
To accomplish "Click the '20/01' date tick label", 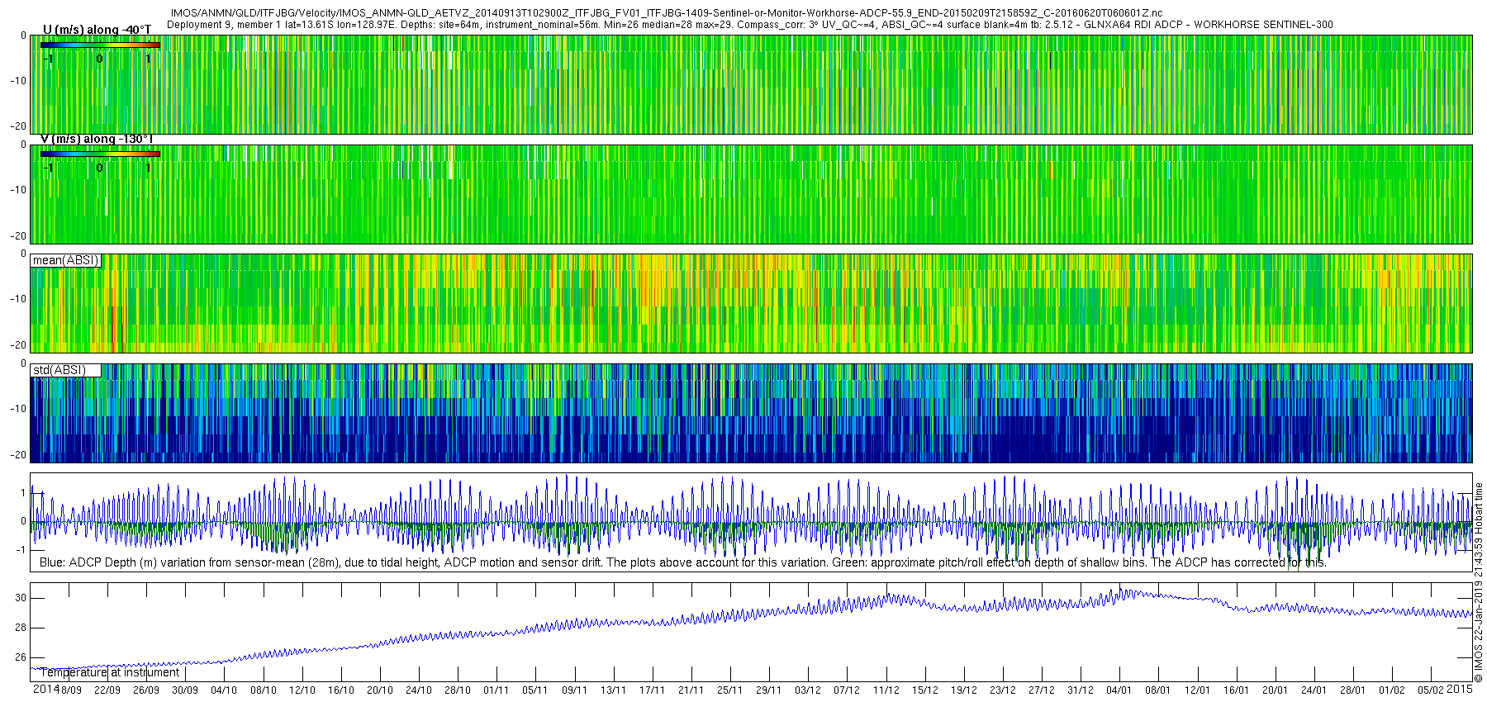I will point(1276,690).
